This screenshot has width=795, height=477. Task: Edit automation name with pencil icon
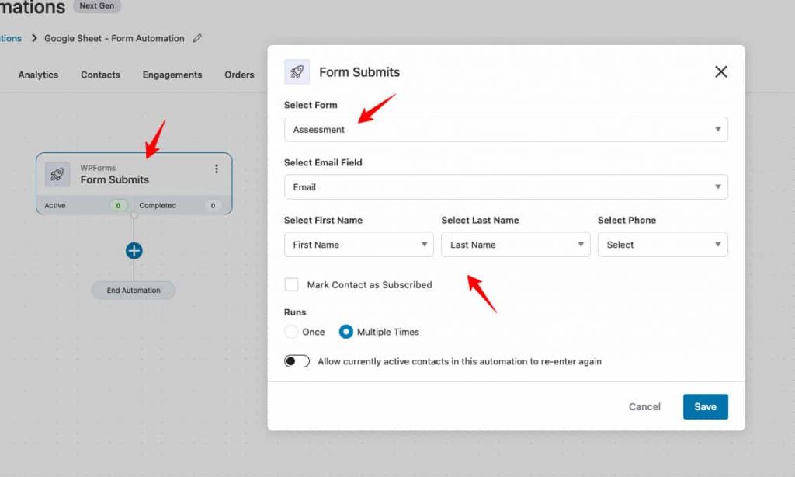(197, 38)
